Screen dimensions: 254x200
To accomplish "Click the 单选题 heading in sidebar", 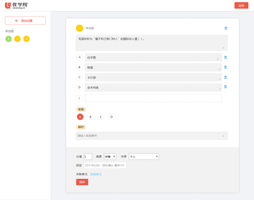I will [9, 31].
